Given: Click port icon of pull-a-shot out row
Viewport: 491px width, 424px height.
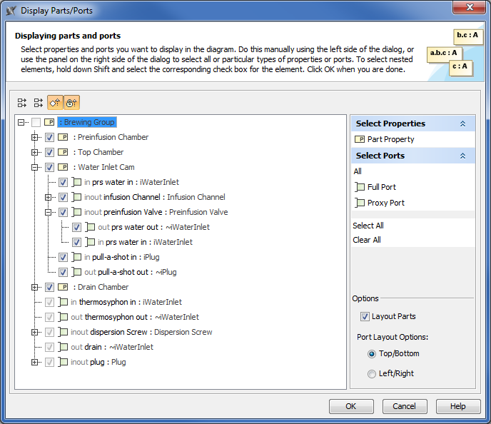Looking at the screenshot, I should [76, 273].
